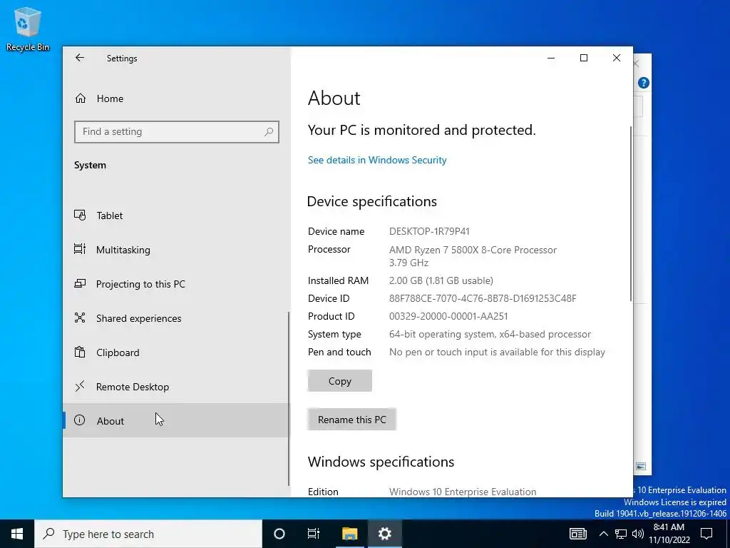Click the search magnifier in Find a setting

[x=269, y=132]
